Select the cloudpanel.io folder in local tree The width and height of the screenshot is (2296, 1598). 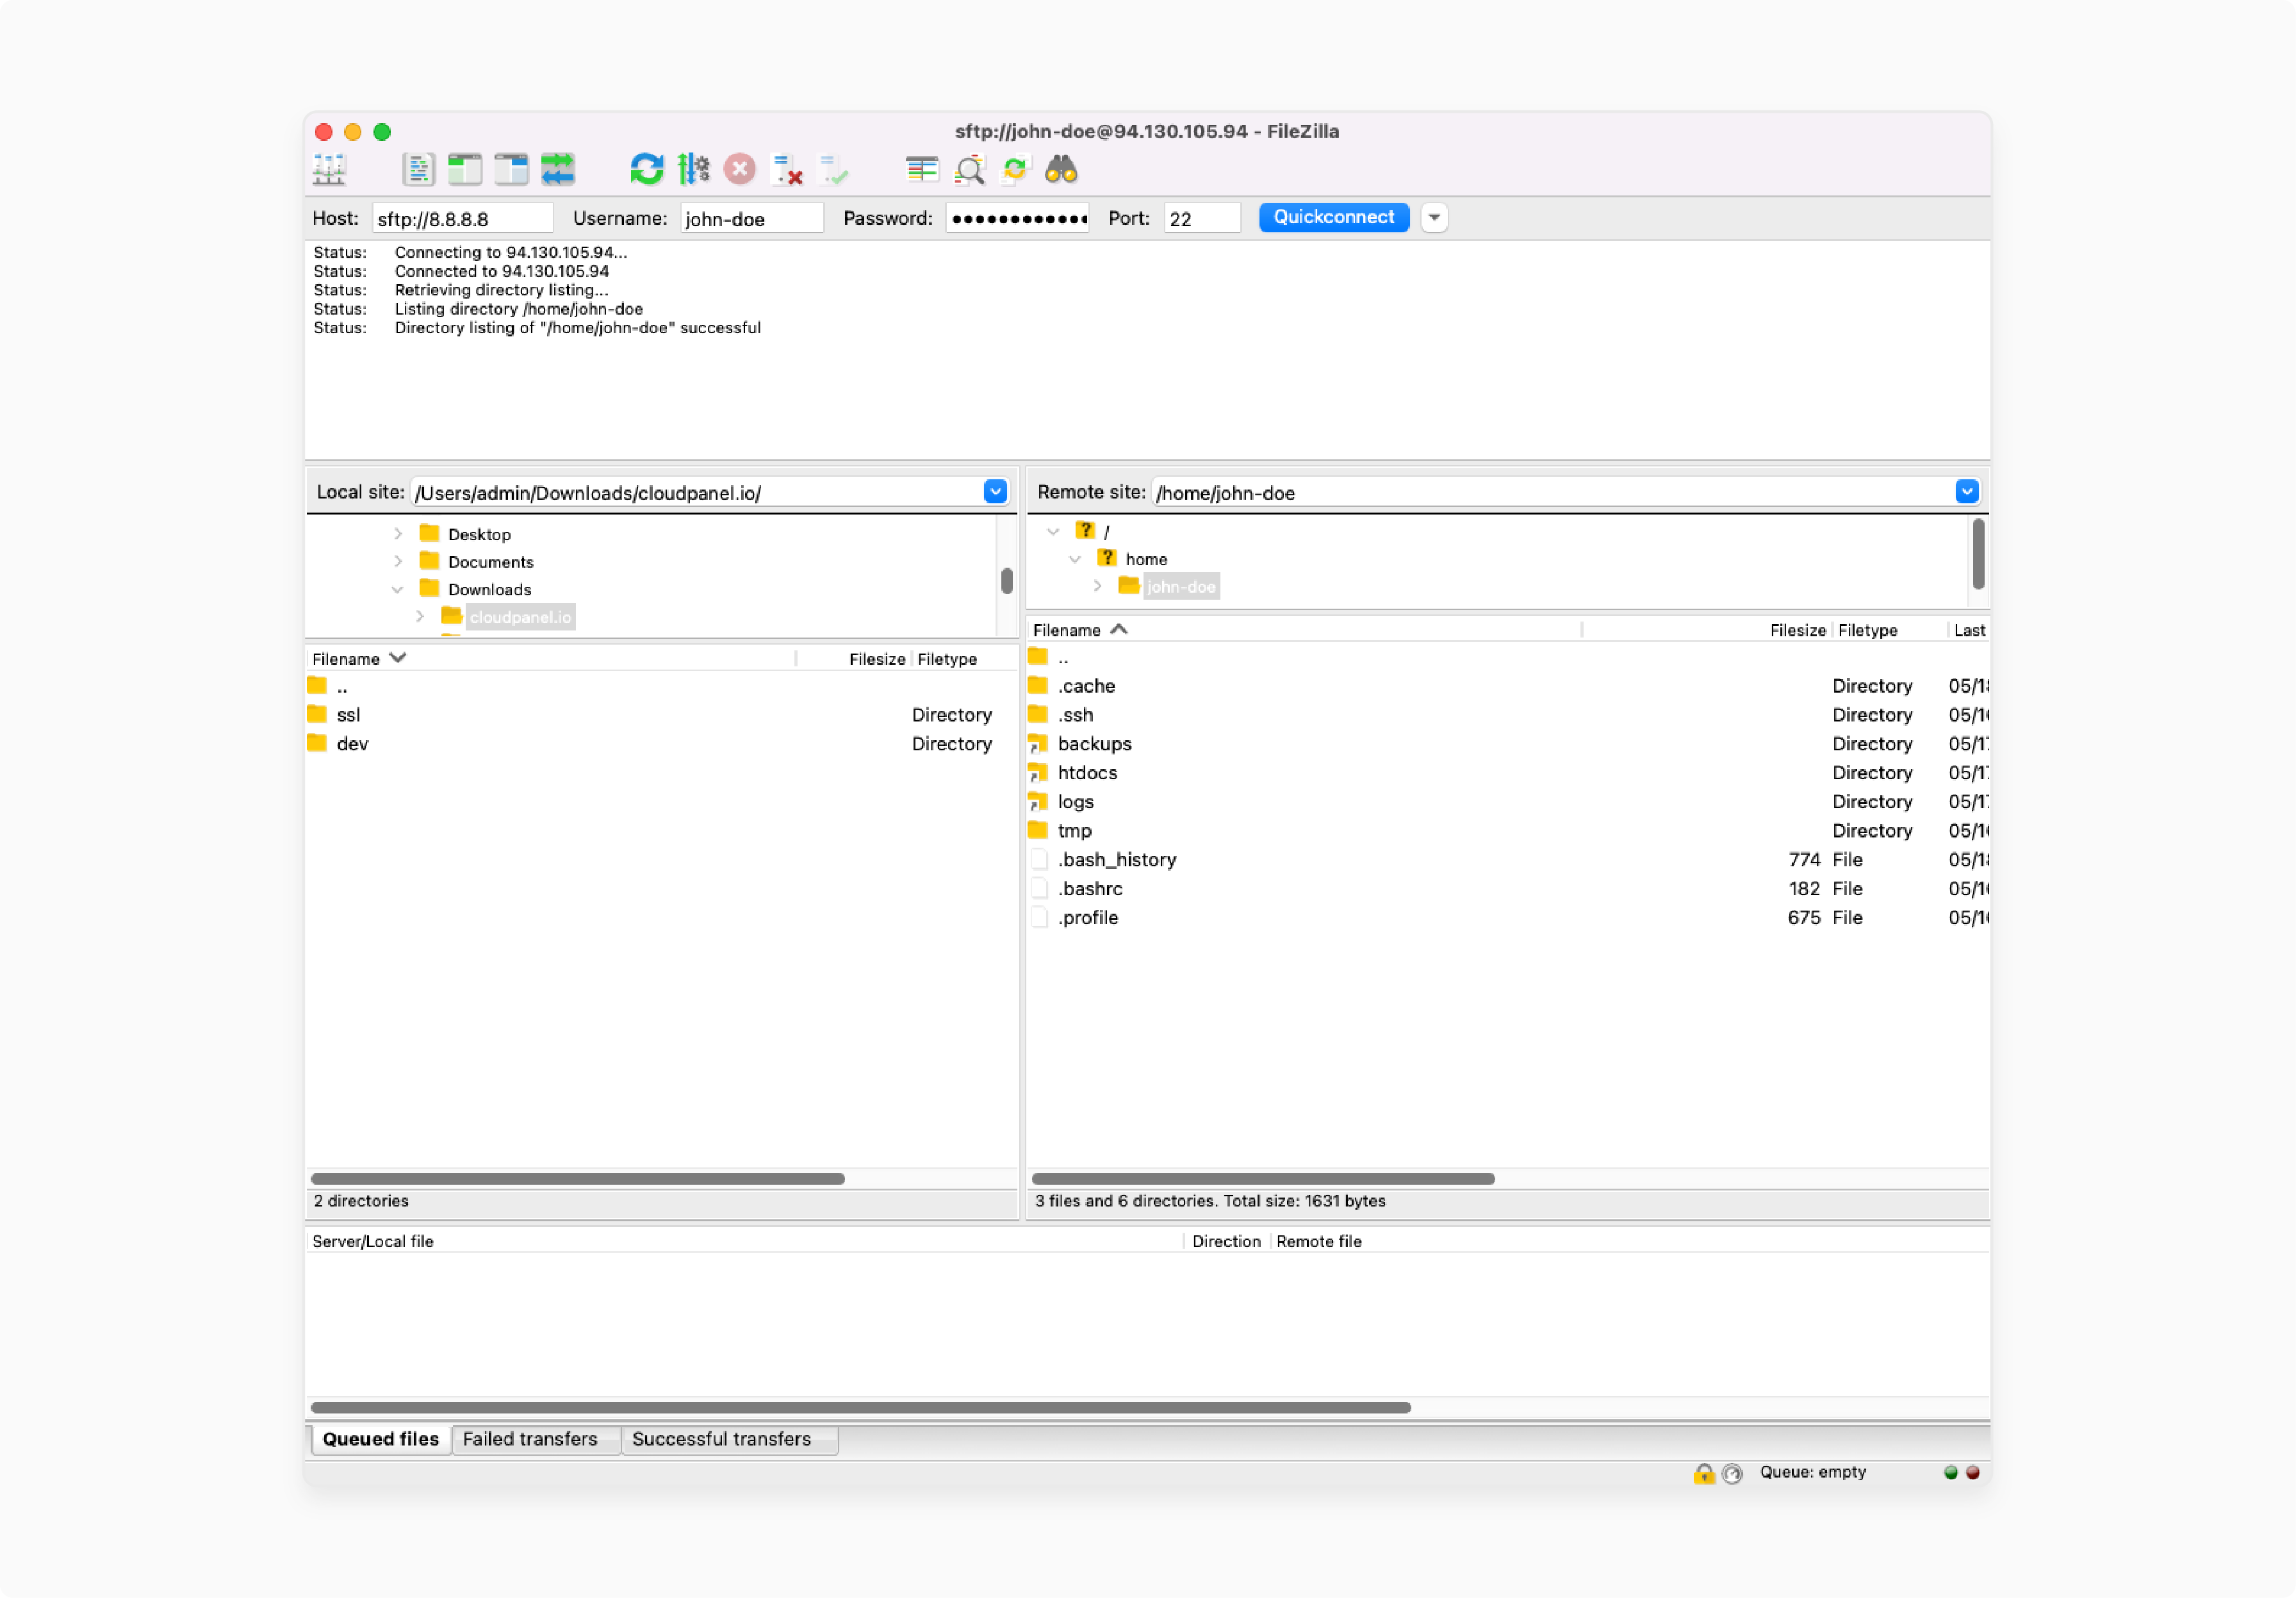pos(520,617)
